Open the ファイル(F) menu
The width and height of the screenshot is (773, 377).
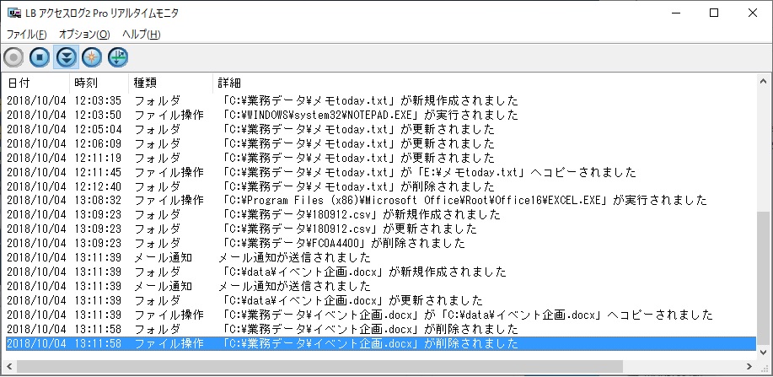coord(27,35)
